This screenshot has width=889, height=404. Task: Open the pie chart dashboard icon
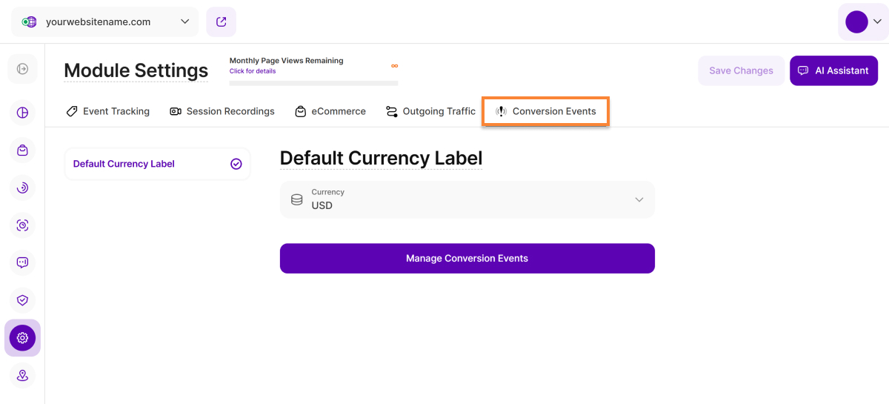(x=22, y=113)
